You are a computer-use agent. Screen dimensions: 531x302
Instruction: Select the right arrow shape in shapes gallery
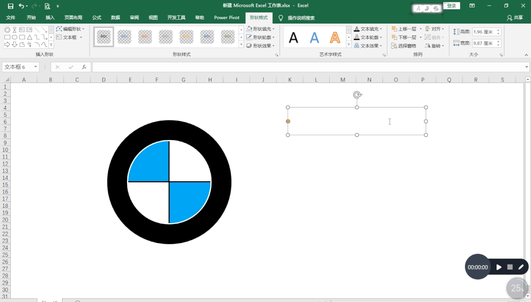[x=7, y=45]
